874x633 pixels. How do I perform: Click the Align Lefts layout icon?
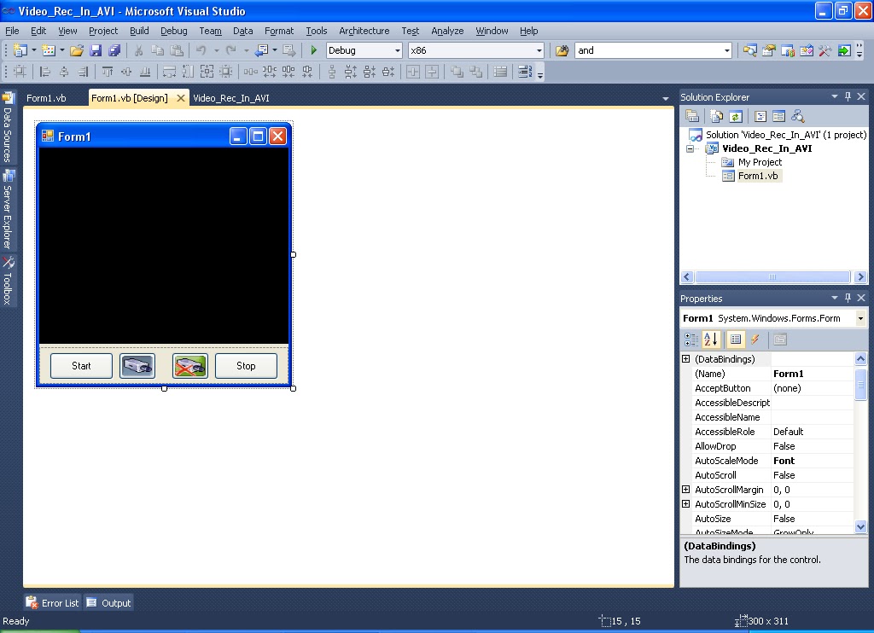[x=44, y=72]
